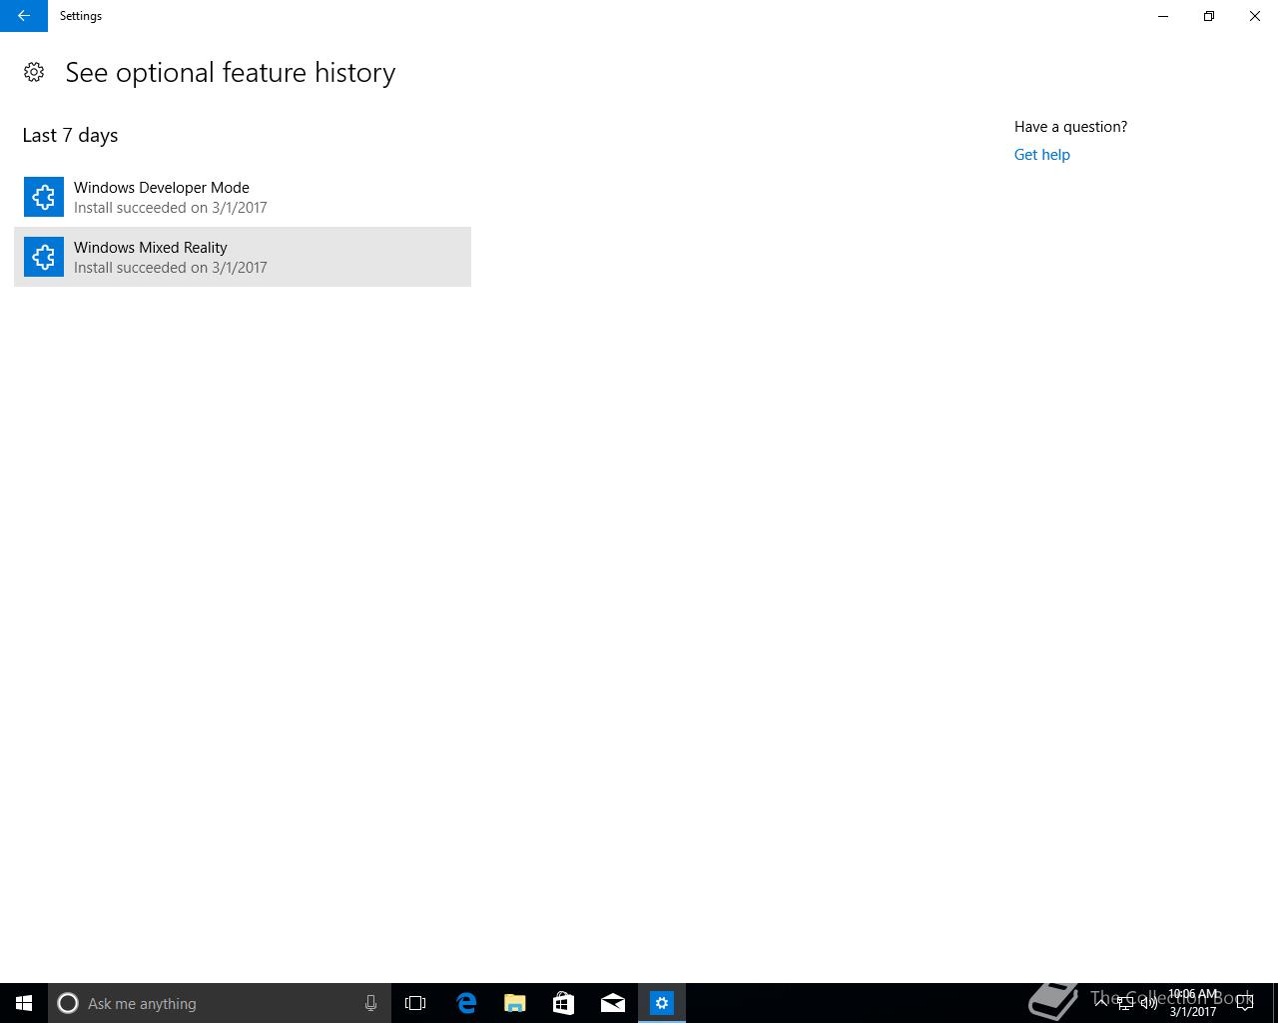Open the Store app from taskbar
Screen dimensions: 1278x1023
pos(564,1003)
